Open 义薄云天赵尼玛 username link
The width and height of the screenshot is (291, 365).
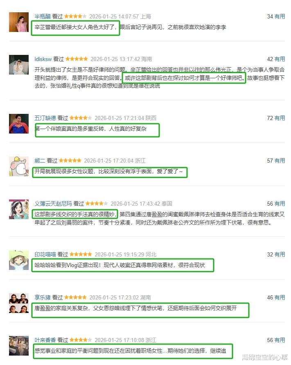coord(53,204)
